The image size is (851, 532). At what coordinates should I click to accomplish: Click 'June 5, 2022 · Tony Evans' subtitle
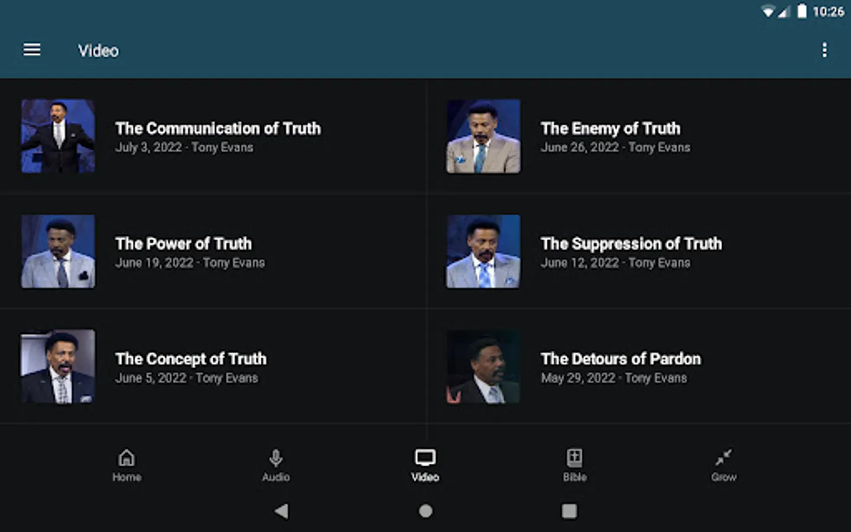[187, 378]
